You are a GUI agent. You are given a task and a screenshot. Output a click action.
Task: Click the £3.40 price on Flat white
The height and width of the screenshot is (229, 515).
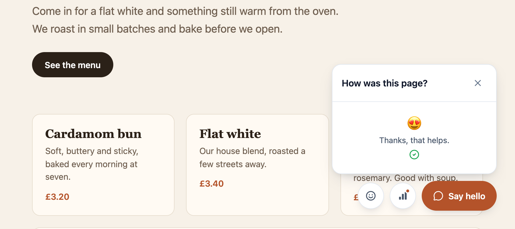211,183
